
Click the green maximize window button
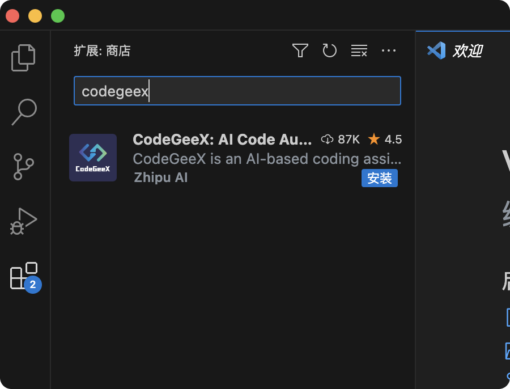click(58, 16)
